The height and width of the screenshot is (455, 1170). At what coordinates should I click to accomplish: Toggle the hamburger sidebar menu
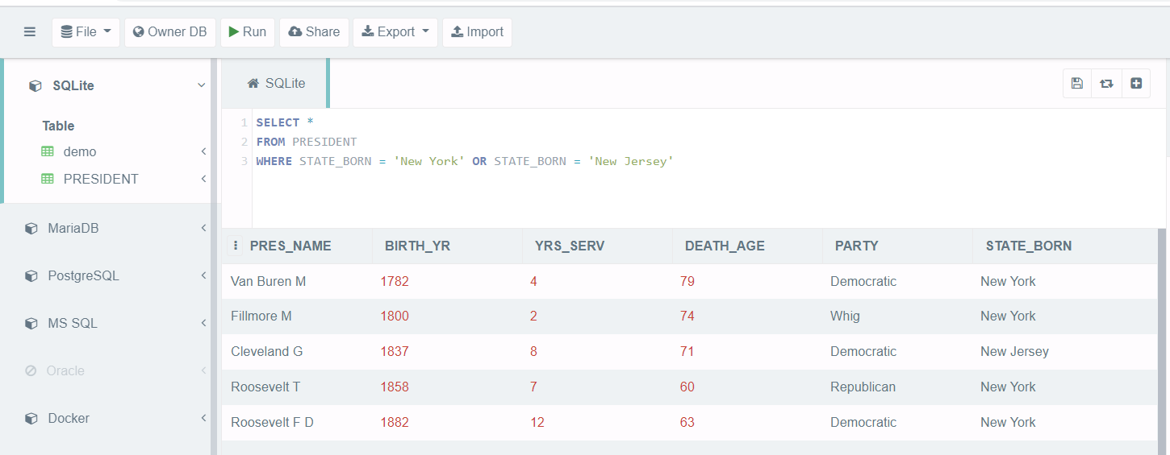click(30, 32)
